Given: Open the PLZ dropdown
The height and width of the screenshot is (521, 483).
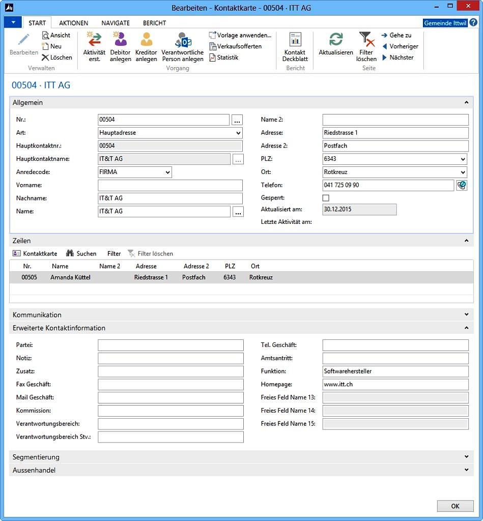Looking at the screenshot, I should pyautogui.click(x=463, y=159).
